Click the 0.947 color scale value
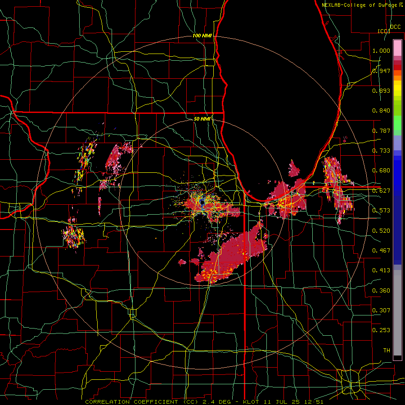The width and height of the screenshot is (405, 405). 381,71
